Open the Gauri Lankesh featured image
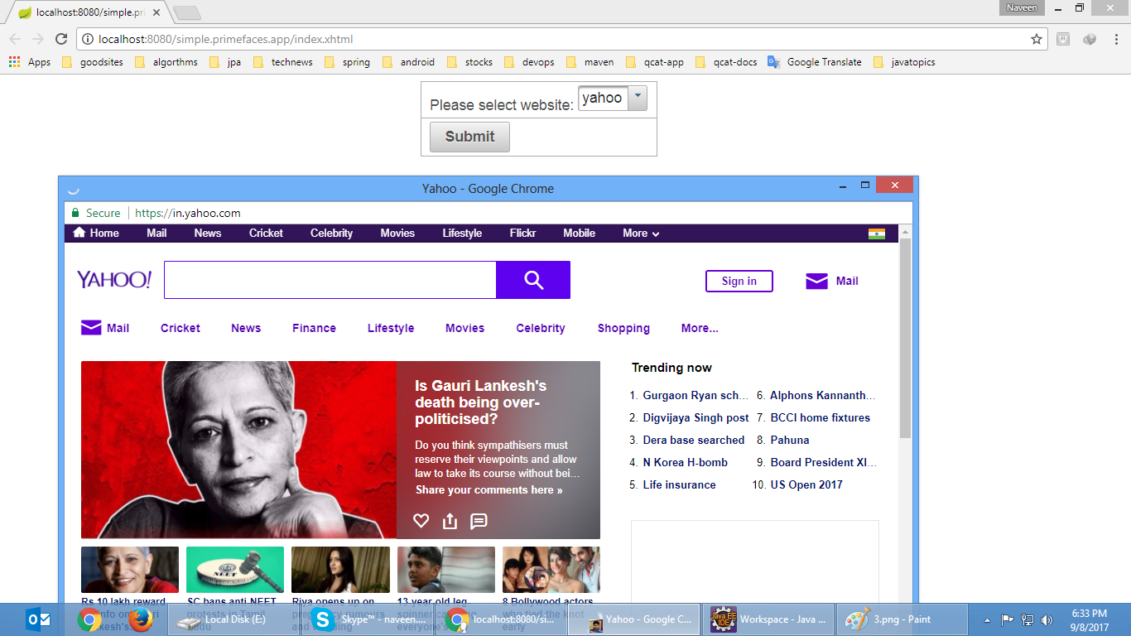Screen dimensions: 1131x636 click(238, 450)
